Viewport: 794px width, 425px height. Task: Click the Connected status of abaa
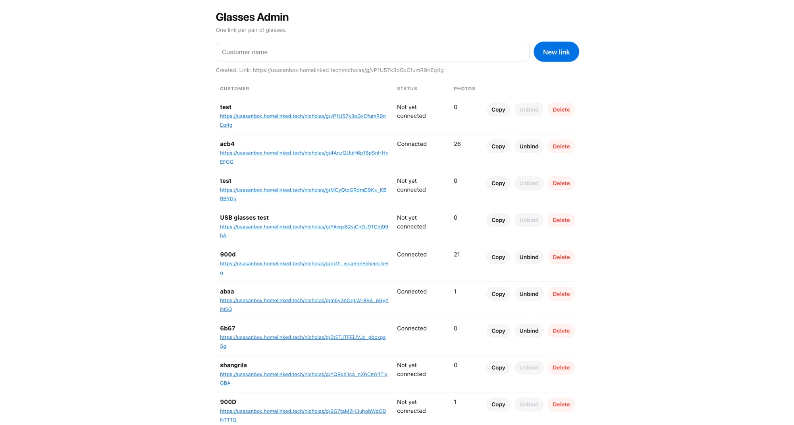coord(412,291)
